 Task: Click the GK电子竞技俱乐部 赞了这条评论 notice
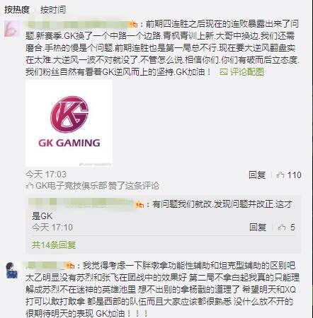pos(92,186)
